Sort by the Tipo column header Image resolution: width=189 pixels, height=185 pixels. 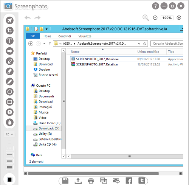coord(171,52)
